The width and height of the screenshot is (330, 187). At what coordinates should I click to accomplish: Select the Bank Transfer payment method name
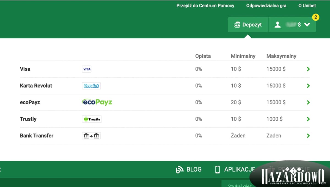37,135
